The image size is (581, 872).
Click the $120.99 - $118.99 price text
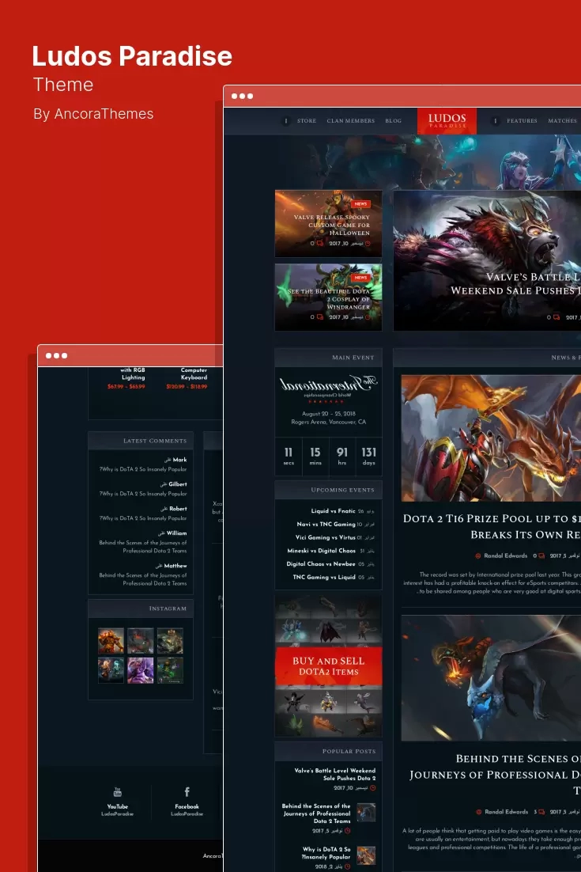pyautogui.click(x=187, y=386)
